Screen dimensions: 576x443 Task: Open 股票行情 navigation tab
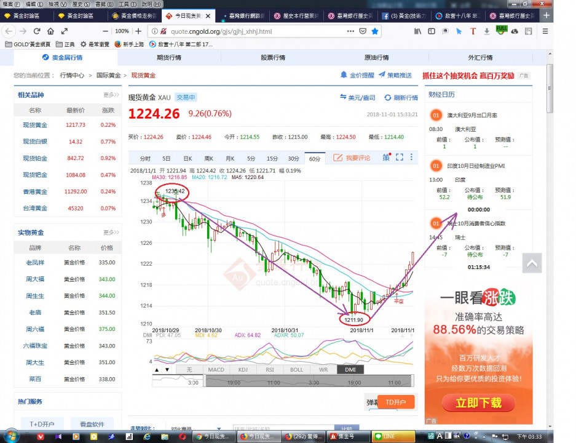[x=273, y=58]
